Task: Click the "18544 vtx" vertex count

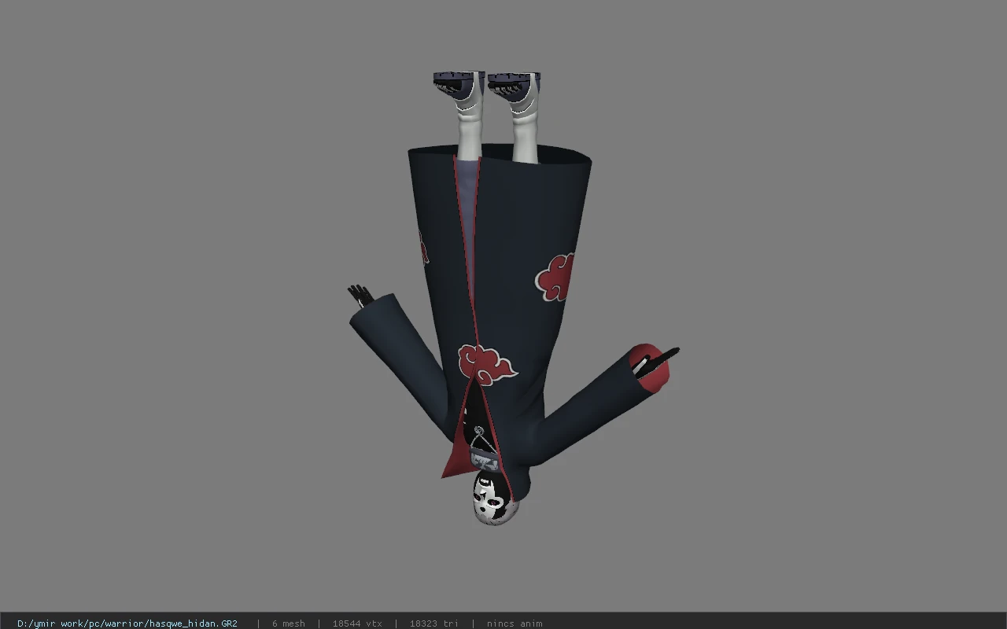Action: point(357,623)
